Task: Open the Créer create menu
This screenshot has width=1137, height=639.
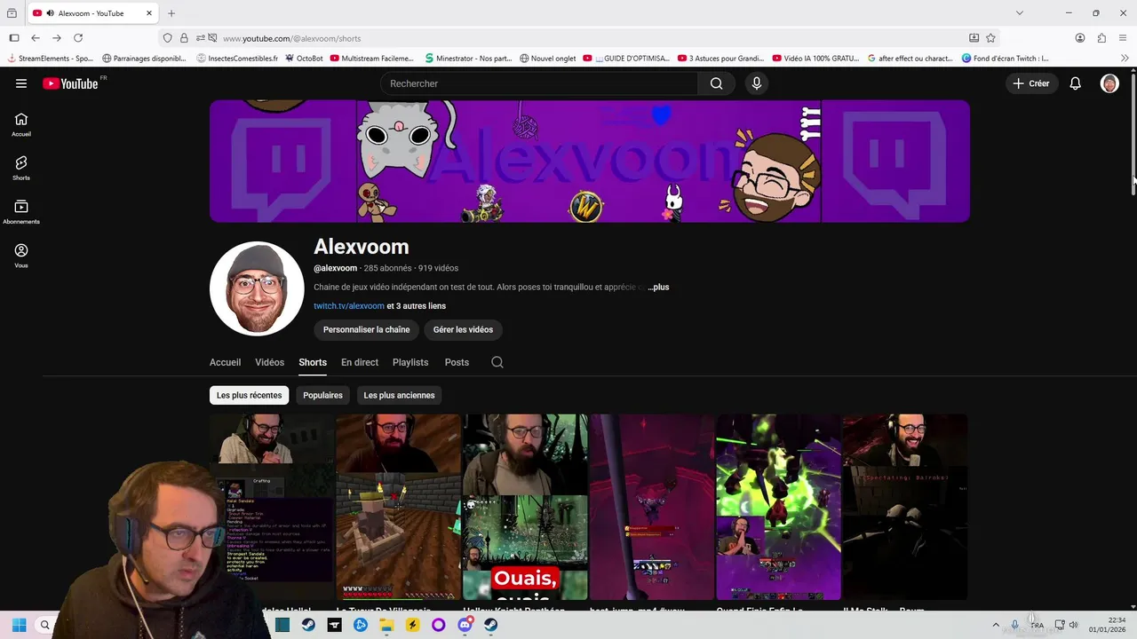Action: pos(1031,83)
